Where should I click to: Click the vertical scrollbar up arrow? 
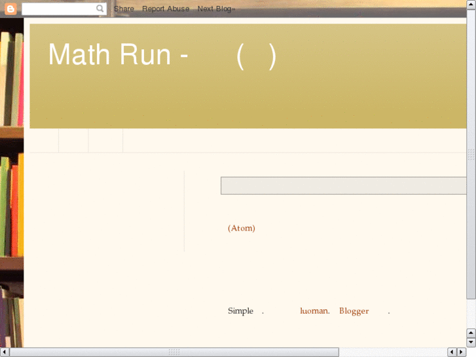tap(471, 4)
